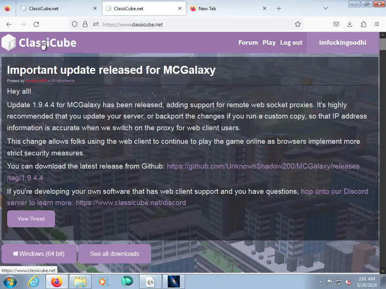This screenshot has width=386, height=289.
Task: Click the Firefox View icon in the tab strip
Action: (x=8, y=9)
